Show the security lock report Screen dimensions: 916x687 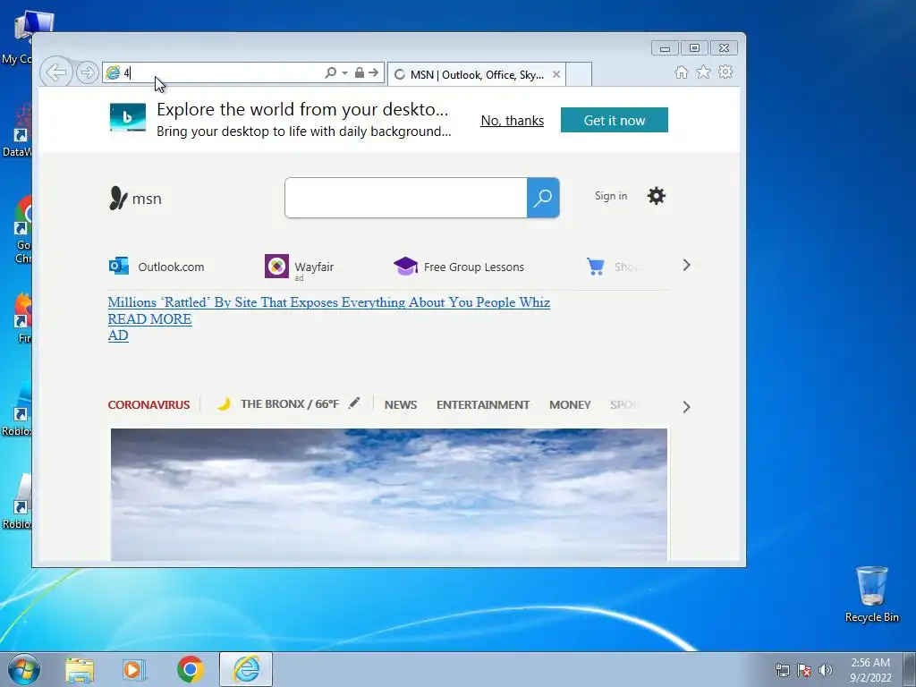click(x=360, y=72)
